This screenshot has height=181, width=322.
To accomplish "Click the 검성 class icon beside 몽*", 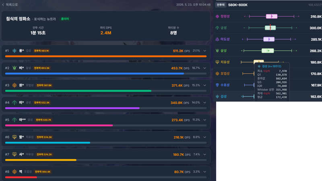I will (14, 51).
